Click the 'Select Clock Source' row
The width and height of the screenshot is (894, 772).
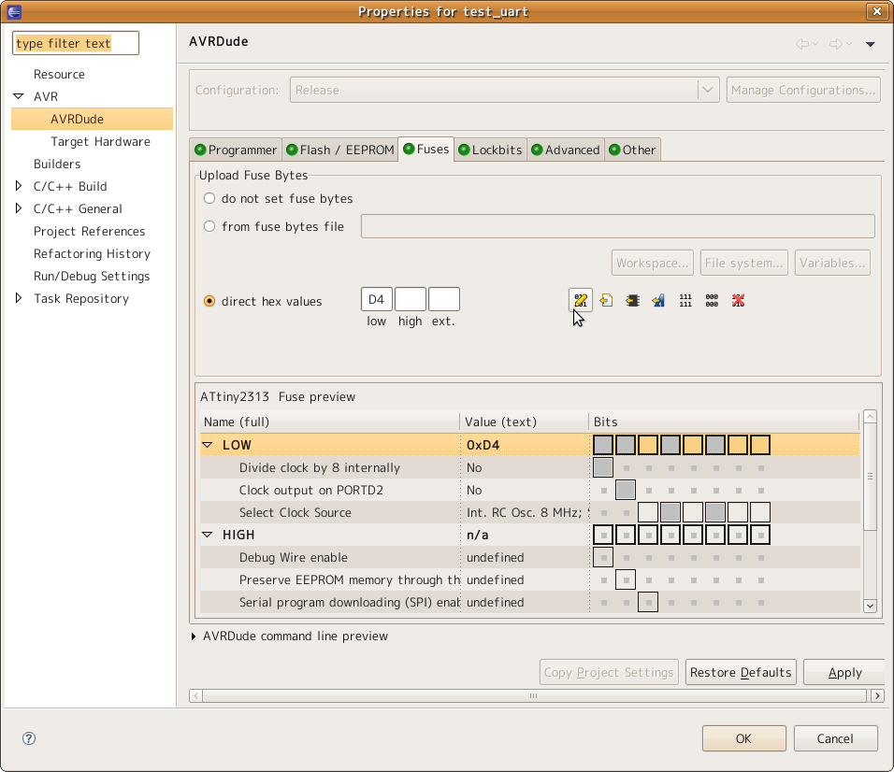(529, 512)
